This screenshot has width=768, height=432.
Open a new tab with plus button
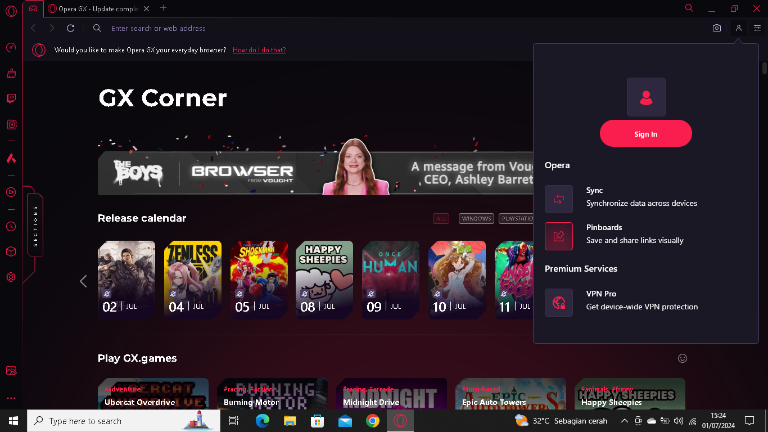[x=164, y=8]
